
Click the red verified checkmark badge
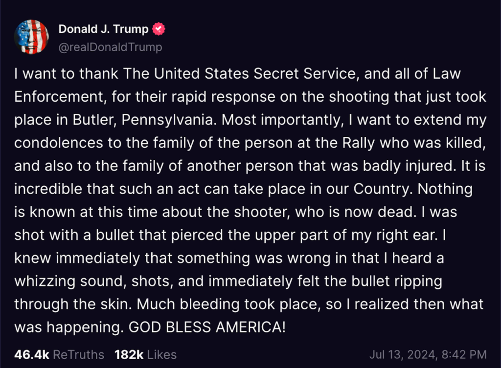pos(159,29)
